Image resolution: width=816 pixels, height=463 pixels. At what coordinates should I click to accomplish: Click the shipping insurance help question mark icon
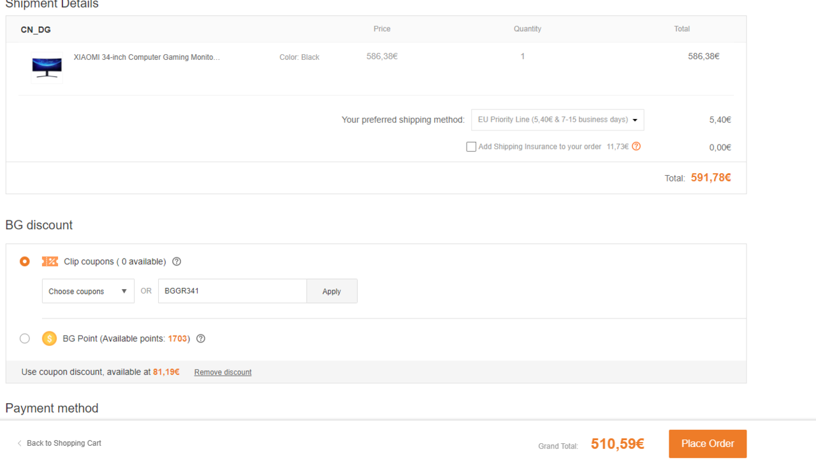636,146
